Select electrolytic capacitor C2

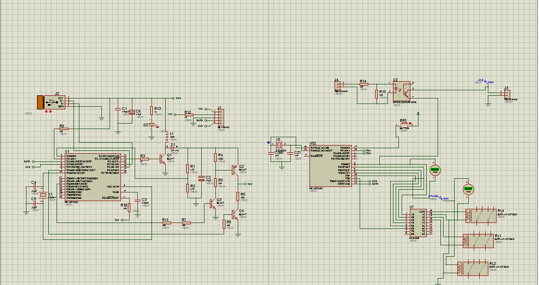(201, 179)
